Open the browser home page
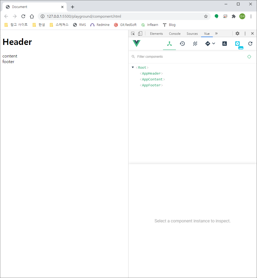257x278 pixels. point(32,16)
